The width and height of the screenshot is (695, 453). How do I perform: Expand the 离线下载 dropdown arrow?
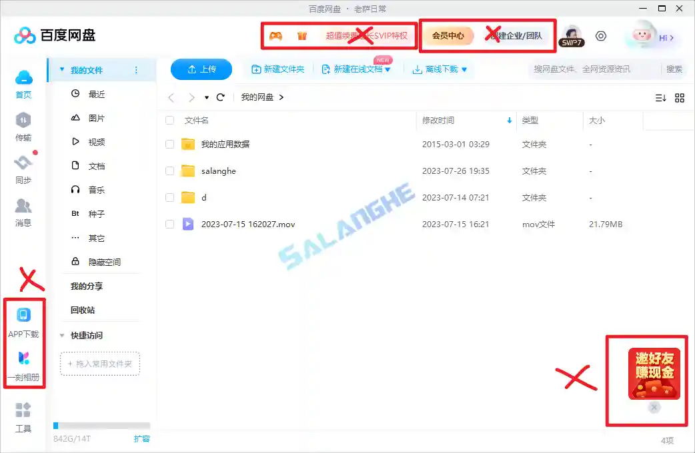pos(464,69)
